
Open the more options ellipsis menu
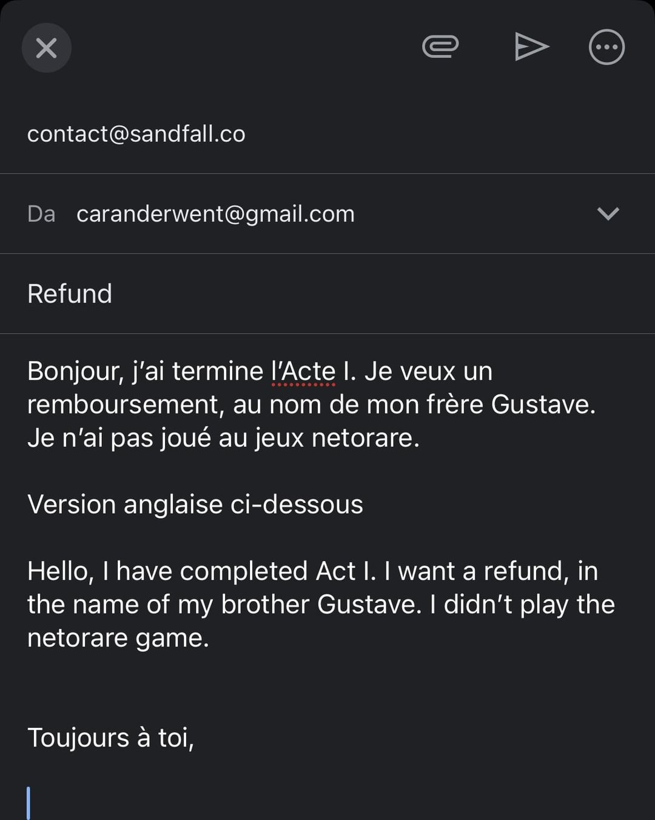click(x=606, y=47)
